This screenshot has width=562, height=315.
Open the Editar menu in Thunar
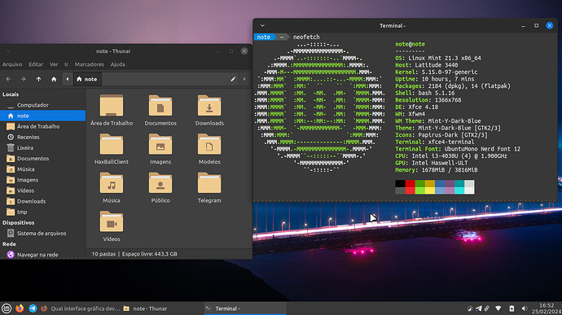[x=36, y=64]
